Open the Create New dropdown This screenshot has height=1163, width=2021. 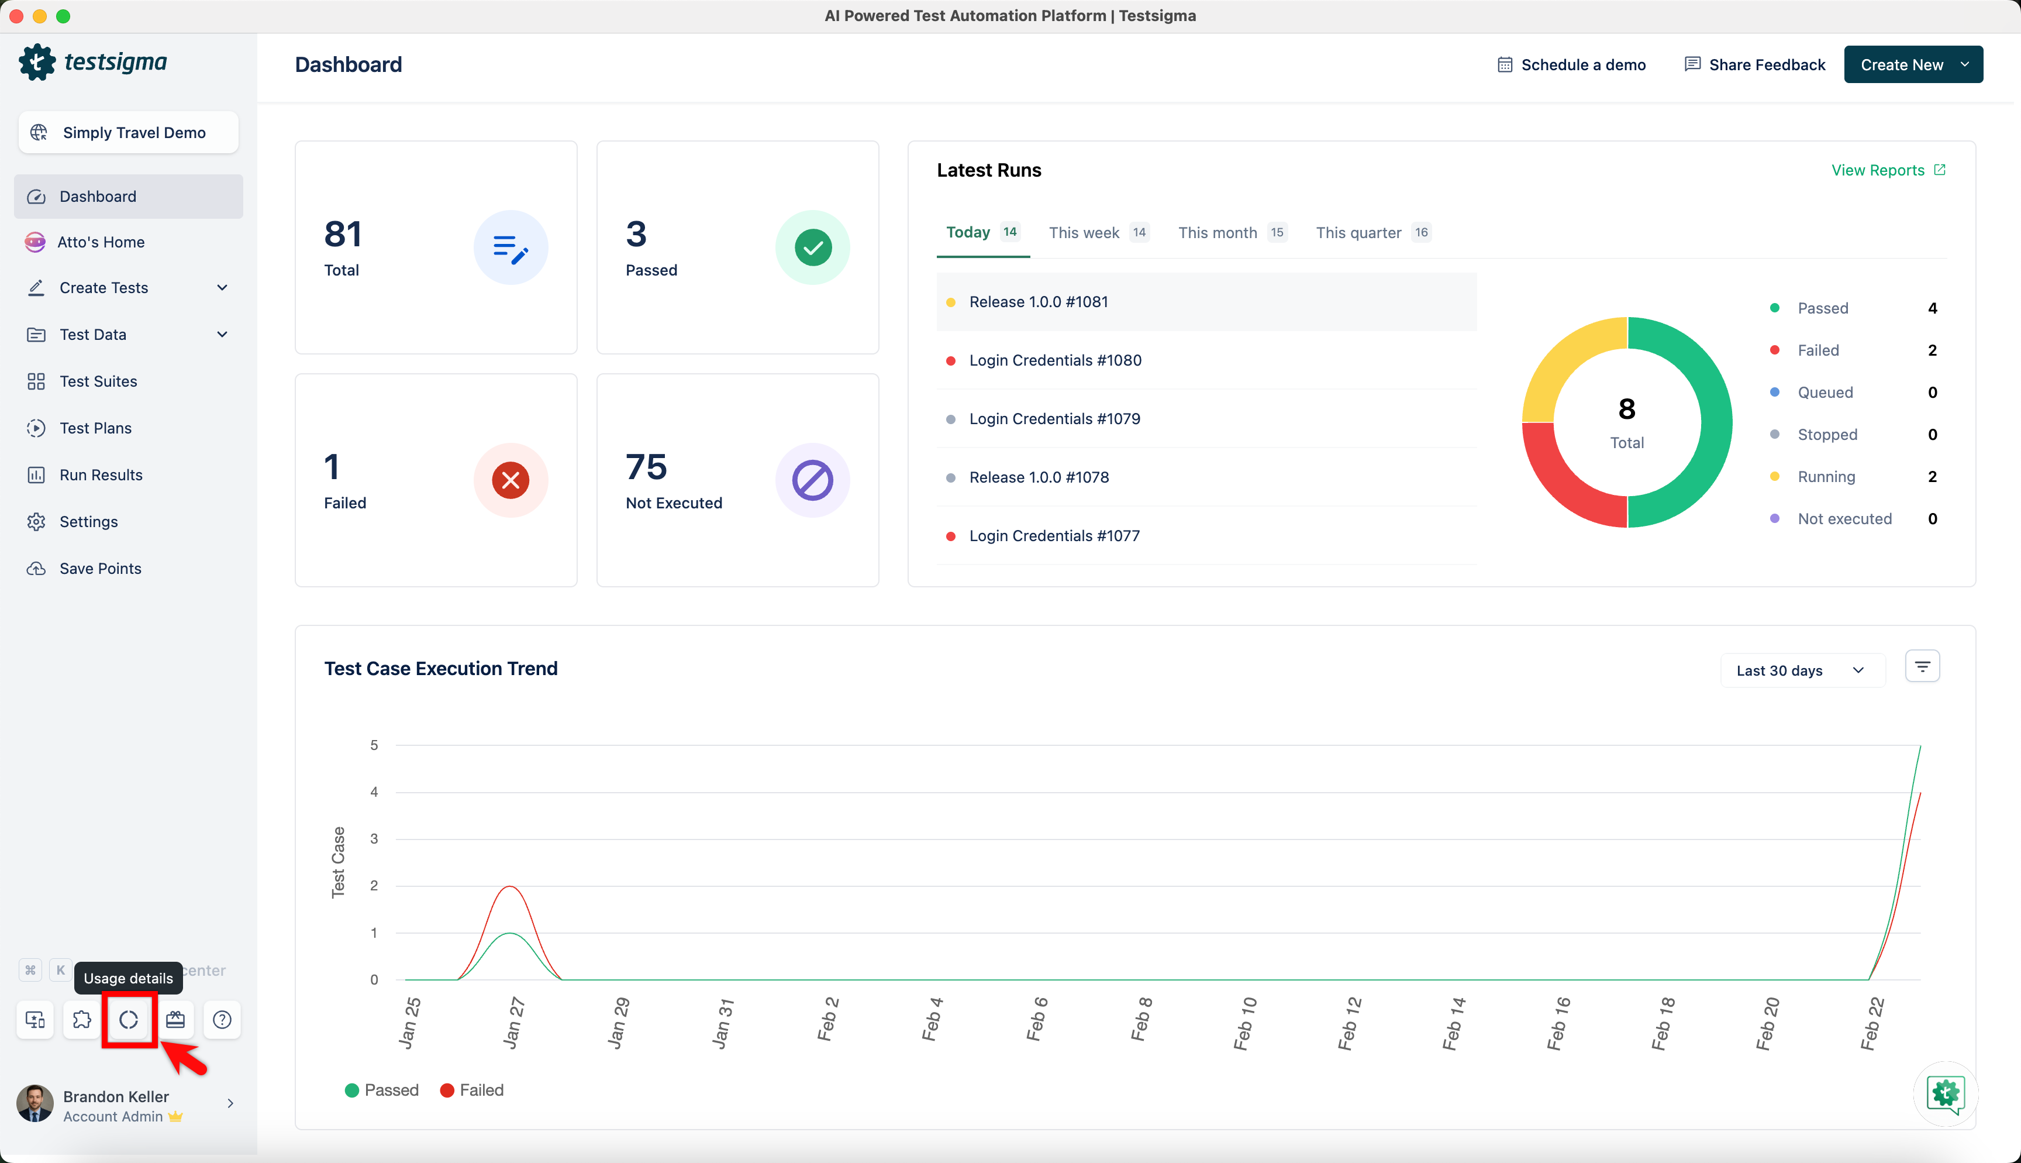(1912, 64)
